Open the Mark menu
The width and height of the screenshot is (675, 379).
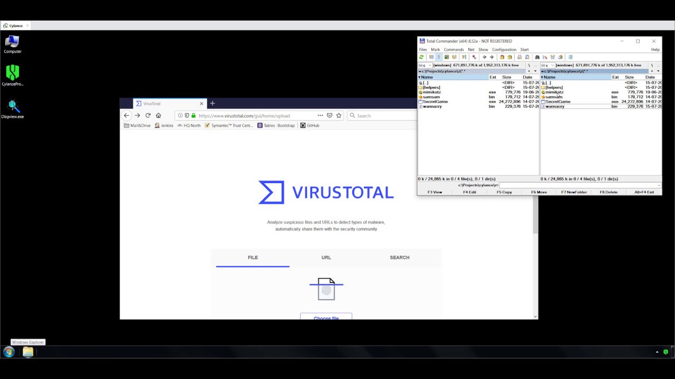point(435,49)
